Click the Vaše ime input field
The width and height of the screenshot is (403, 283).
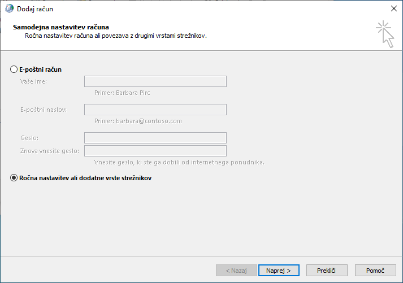coord(155,81)
